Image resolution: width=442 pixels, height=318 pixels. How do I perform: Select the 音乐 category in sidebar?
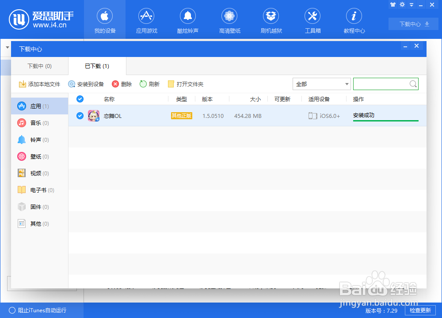pyautogui.click(x=35, y=123)
